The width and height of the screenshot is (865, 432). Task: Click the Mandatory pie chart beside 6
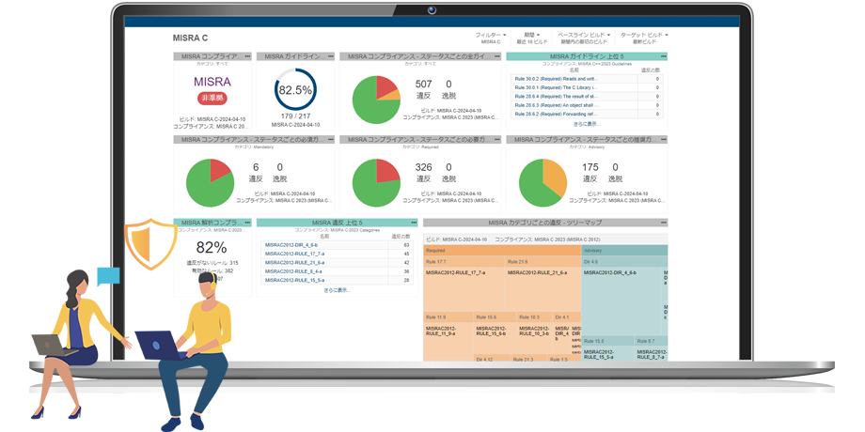point(211,182)
